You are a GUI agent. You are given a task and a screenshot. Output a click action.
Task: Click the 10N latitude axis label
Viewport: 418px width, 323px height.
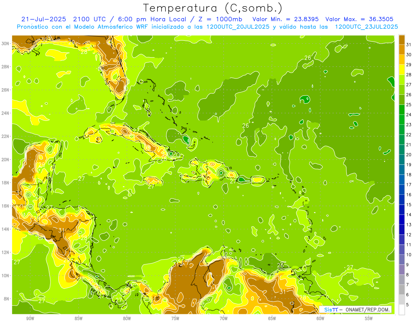5,276
